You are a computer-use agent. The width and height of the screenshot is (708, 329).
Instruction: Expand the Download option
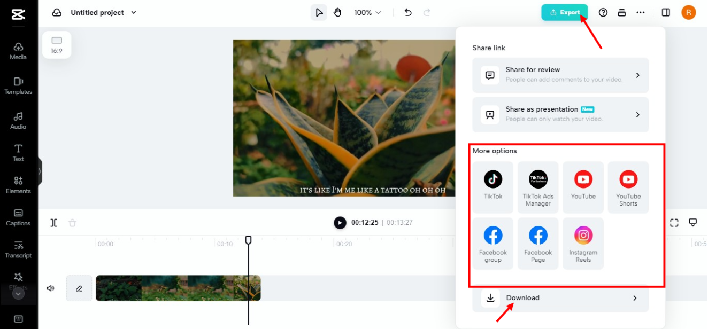[560, 298]
